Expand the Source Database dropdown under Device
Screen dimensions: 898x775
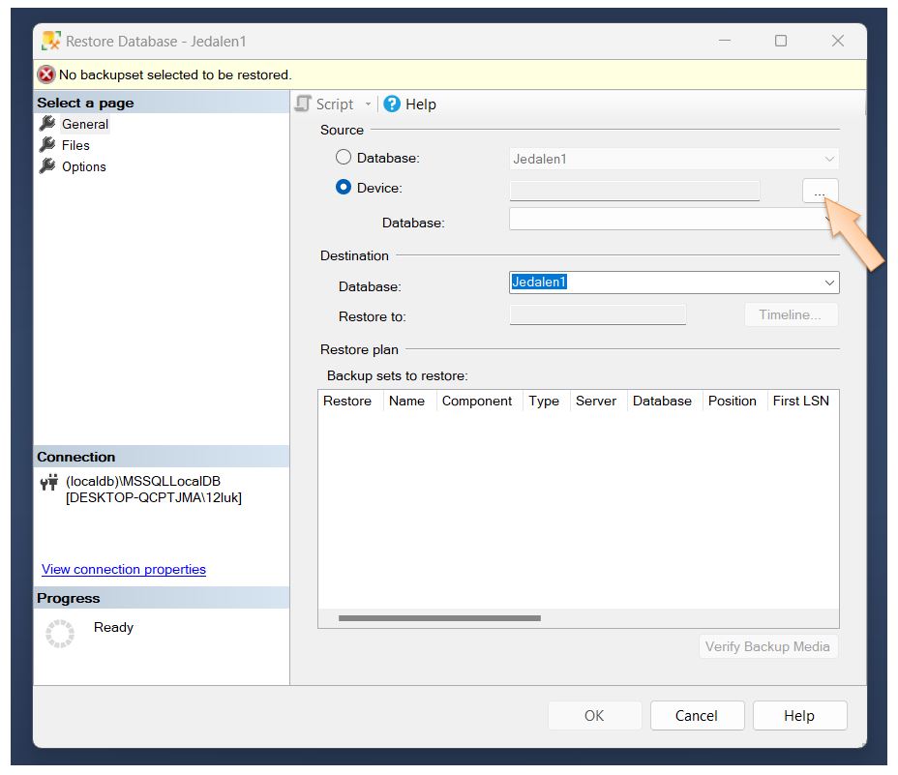827,220
